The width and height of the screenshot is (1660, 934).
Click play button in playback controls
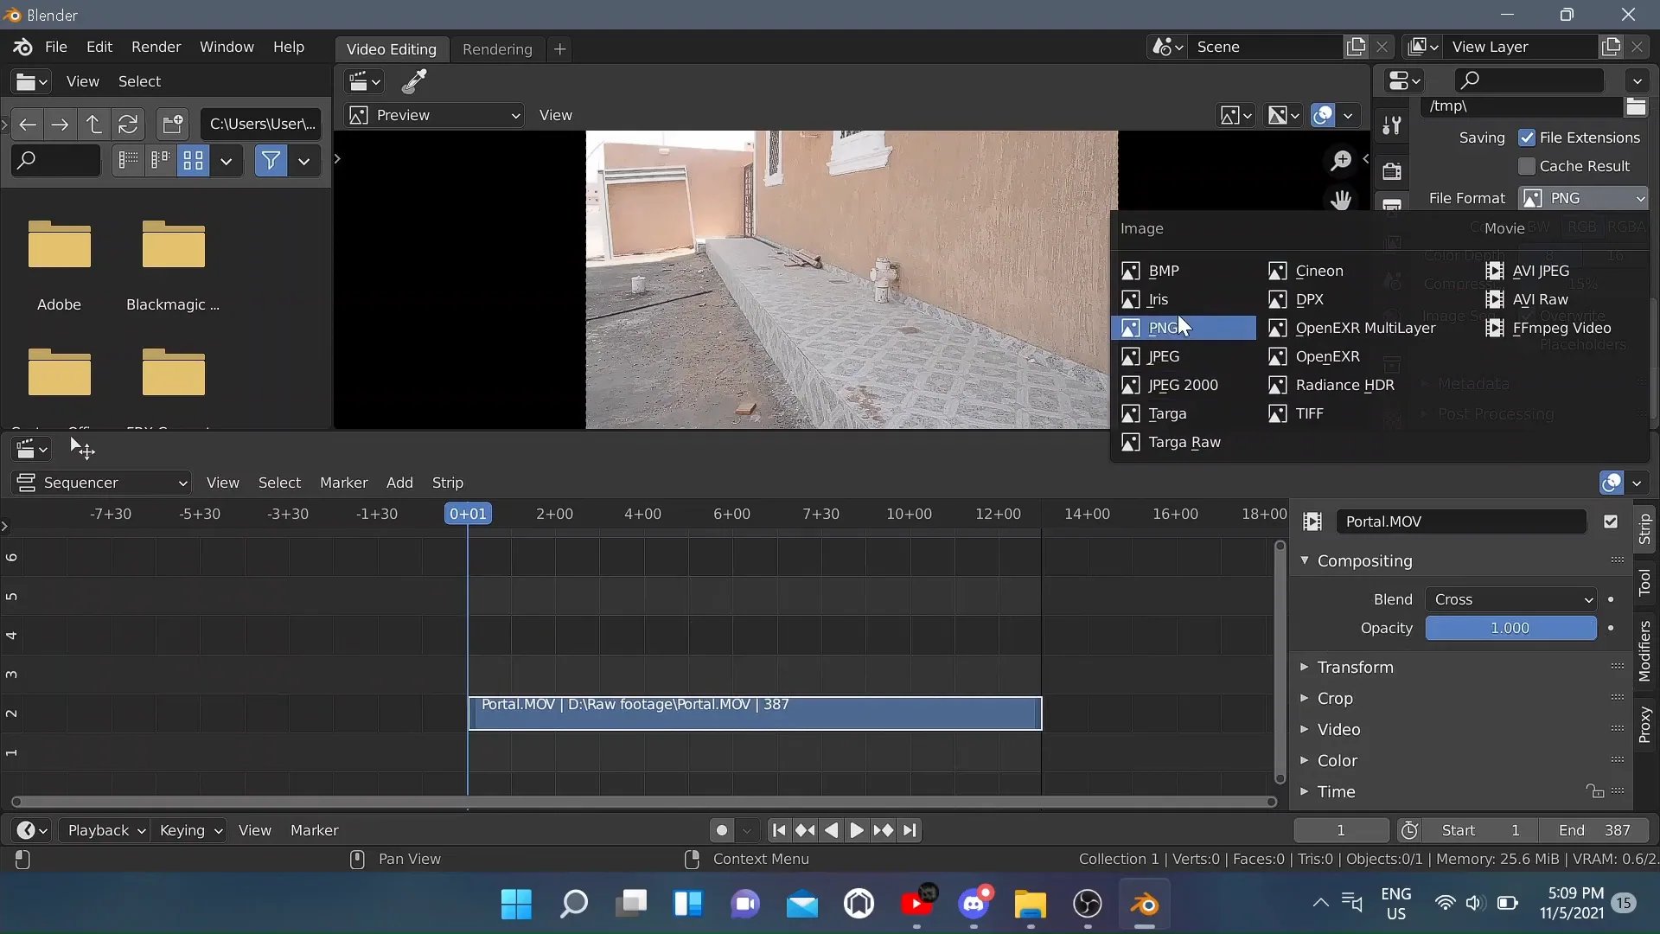[x=856, y=829]
